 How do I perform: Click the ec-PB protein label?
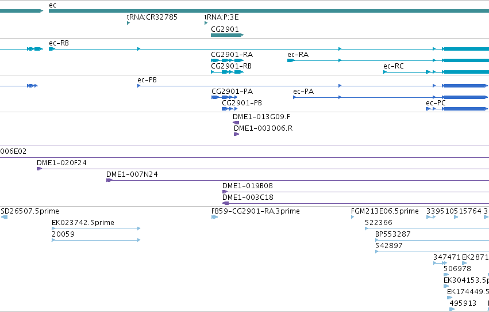click(x=147, y=80)
